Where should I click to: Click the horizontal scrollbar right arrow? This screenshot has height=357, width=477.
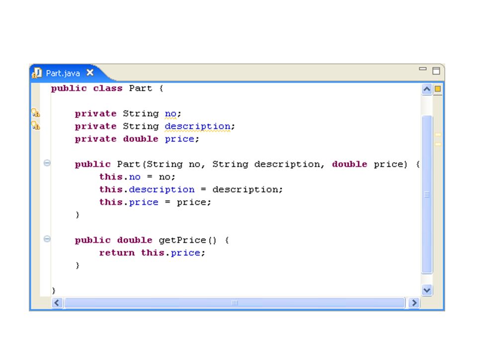click(x=414, y=303)
